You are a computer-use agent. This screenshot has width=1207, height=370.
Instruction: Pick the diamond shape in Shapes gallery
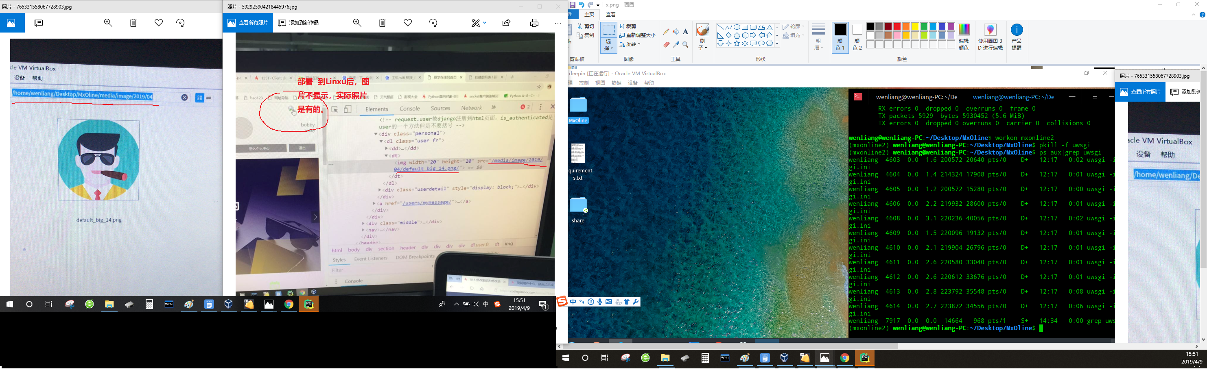coord(728,36)
